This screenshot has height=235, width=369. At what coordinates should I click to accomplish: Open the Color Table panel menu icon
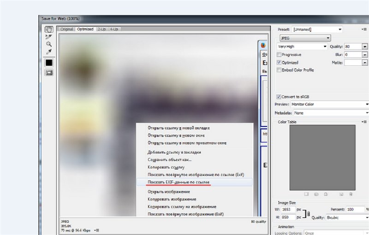(364, 122)
